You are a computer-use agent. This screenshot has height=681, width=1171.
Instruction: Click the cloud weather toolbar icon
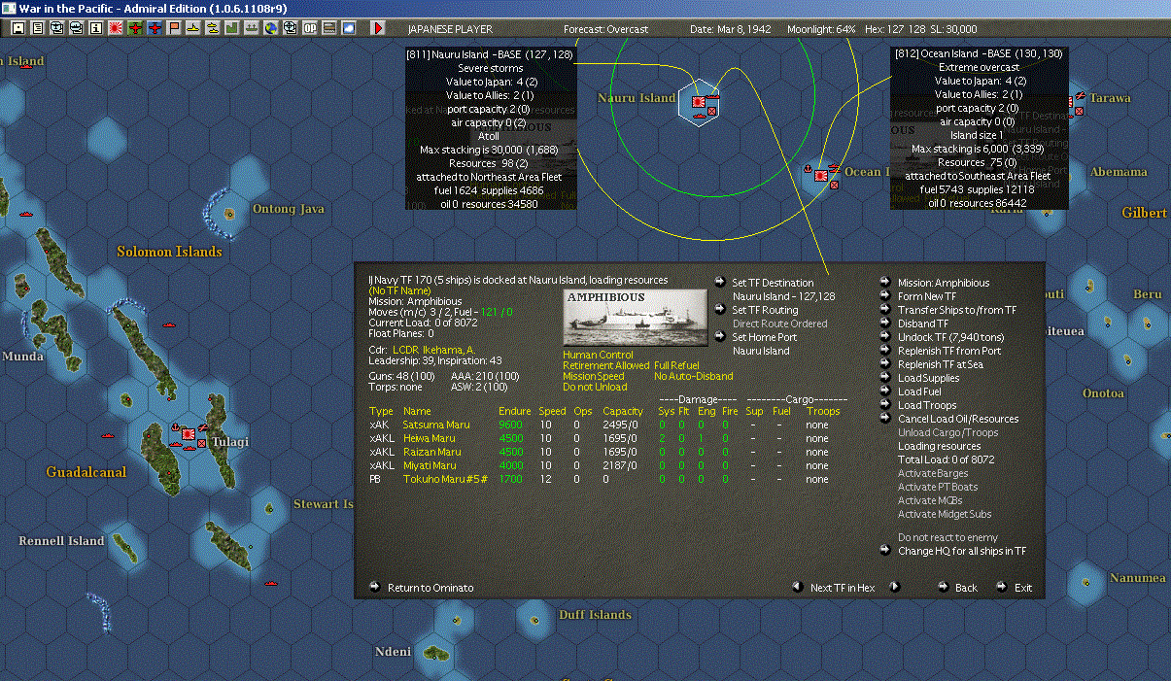pos(348,28)
